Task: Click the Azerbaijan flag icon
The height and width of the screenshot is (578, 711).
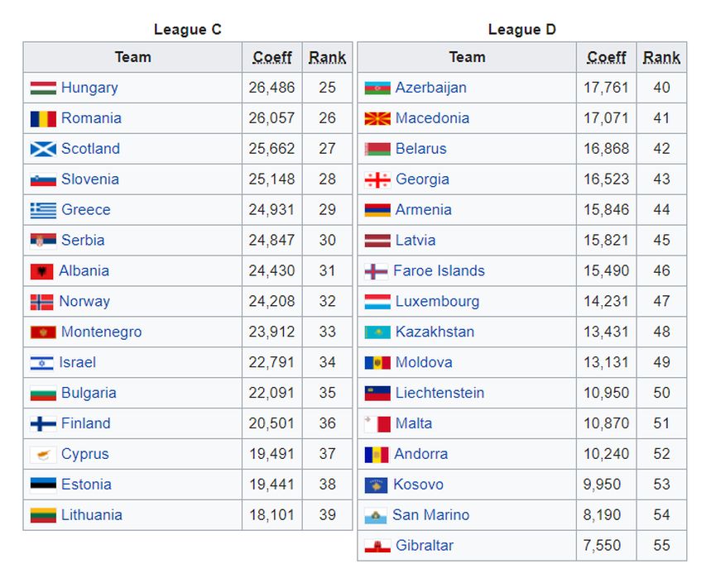Action: coord(377,88)
